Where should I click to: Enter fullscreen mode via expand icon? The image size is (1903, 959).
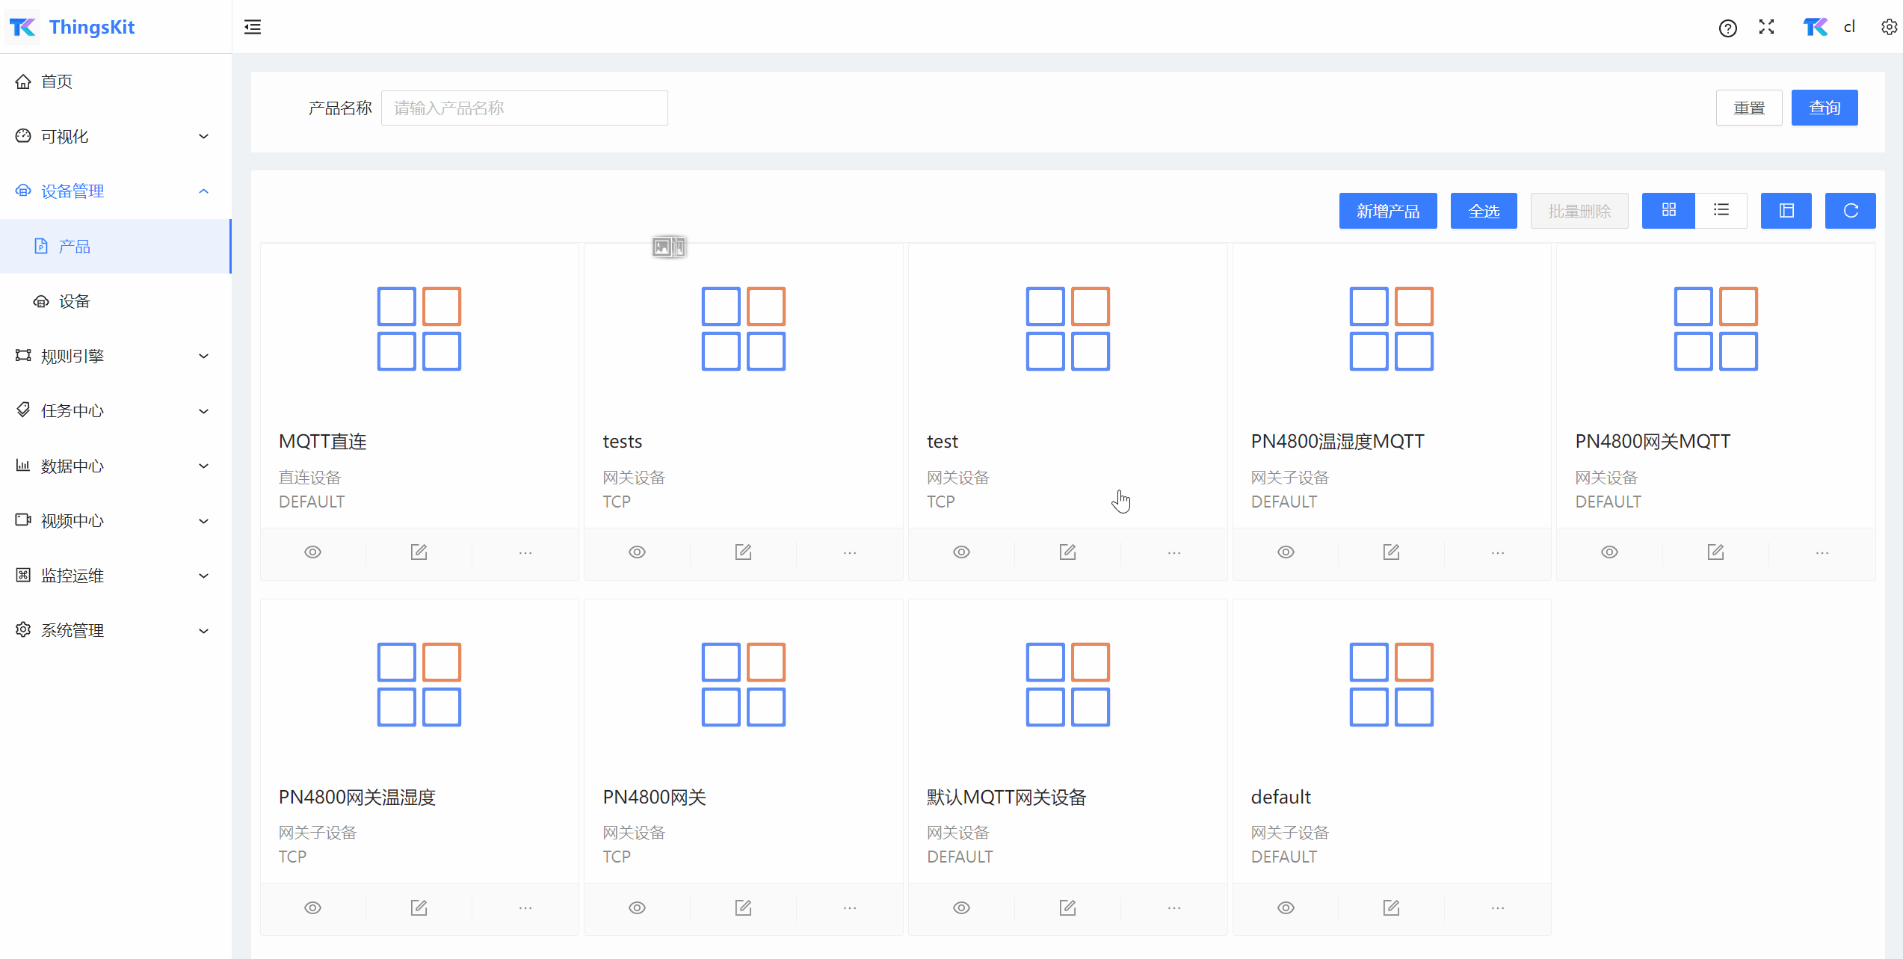click(x=1767, y=28)
